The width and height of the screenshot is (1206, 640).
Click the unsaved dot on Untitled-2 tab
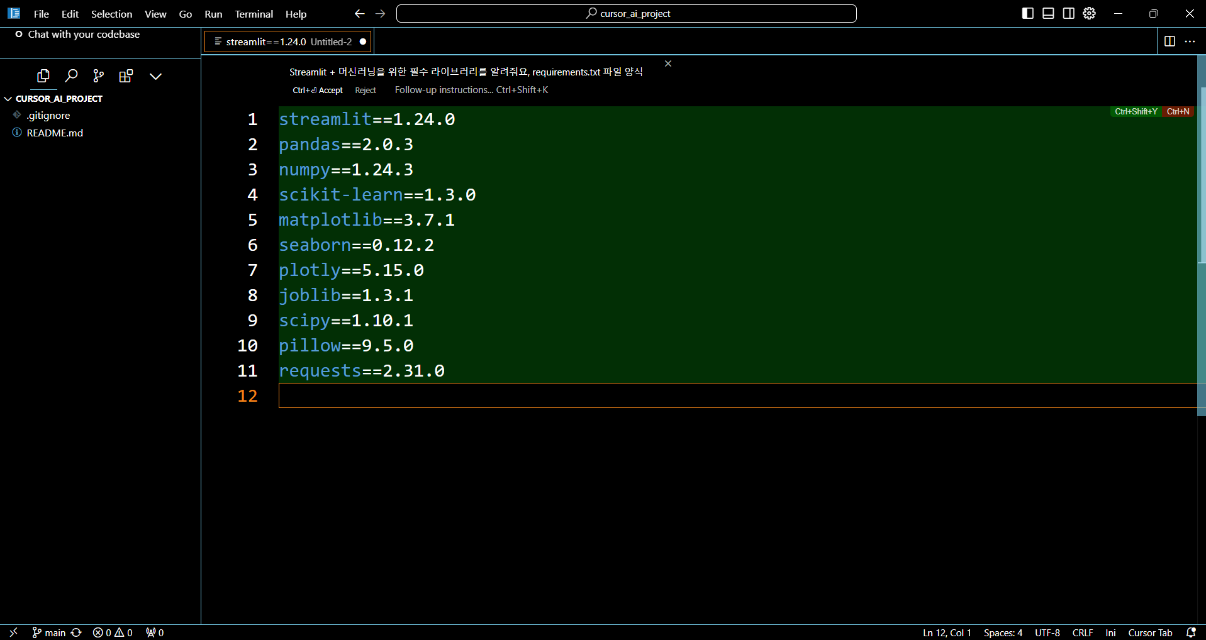point(363,41)
